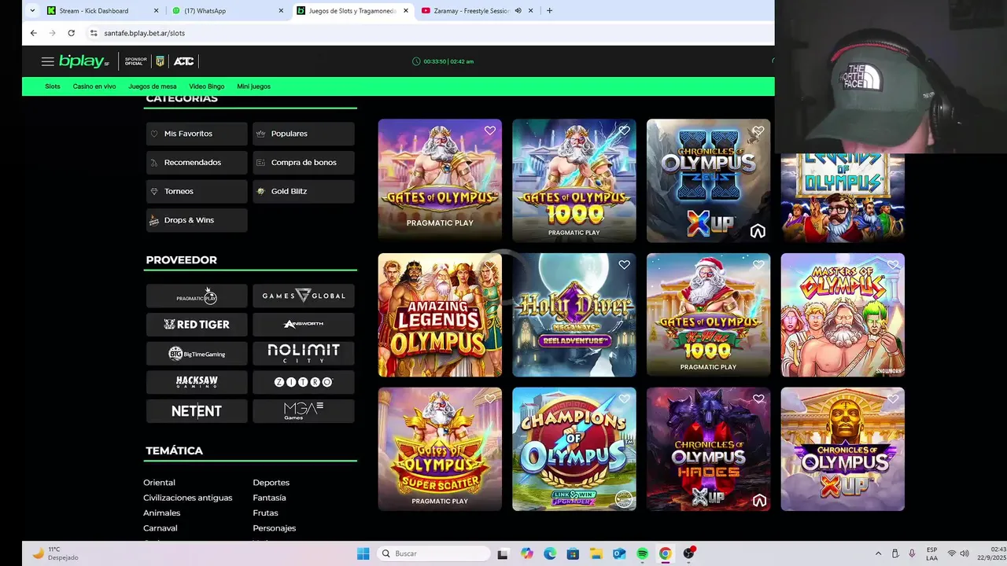Go back to the previous page
The width and height of the screenshot is (1007, 566).
[33, 33]
